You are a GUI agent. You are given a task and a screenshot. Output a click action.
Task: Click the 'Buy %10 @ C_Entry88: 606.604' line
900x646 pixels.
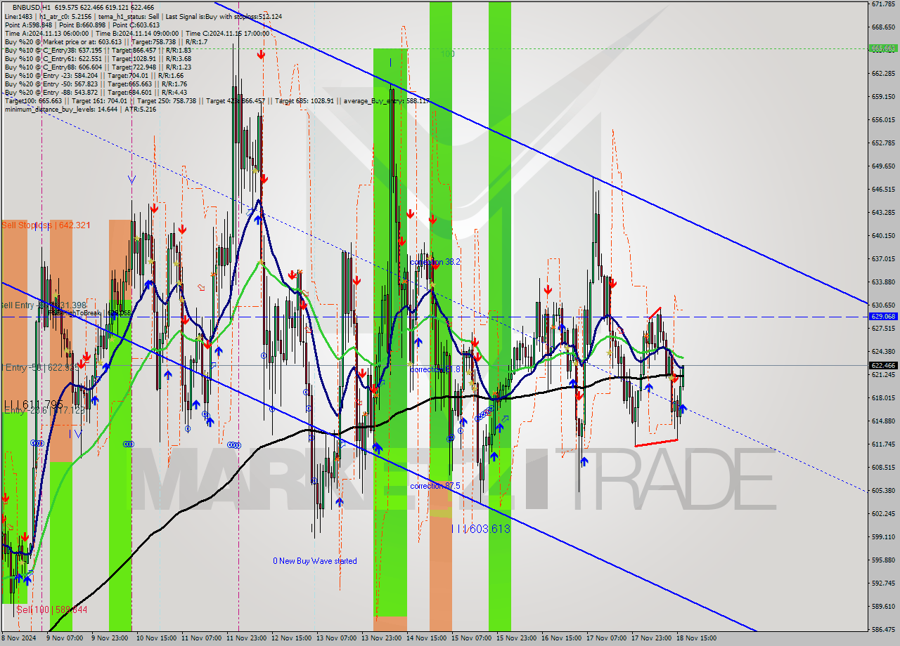98,67
